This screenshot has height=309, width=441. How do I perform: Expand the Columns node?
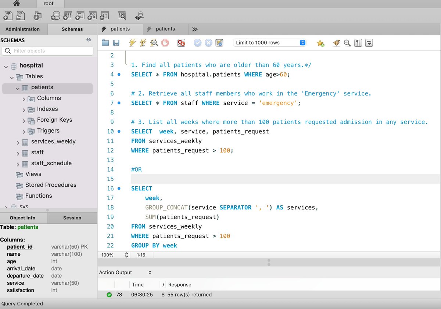[x=24, y=99]
